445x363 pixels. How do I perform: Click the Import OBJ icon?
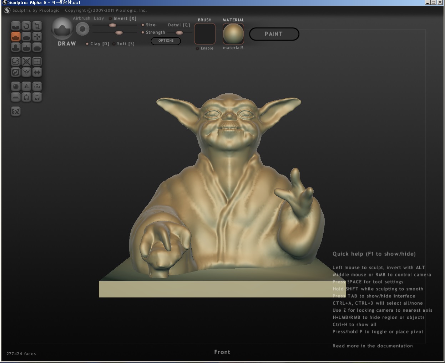[26, 87]
